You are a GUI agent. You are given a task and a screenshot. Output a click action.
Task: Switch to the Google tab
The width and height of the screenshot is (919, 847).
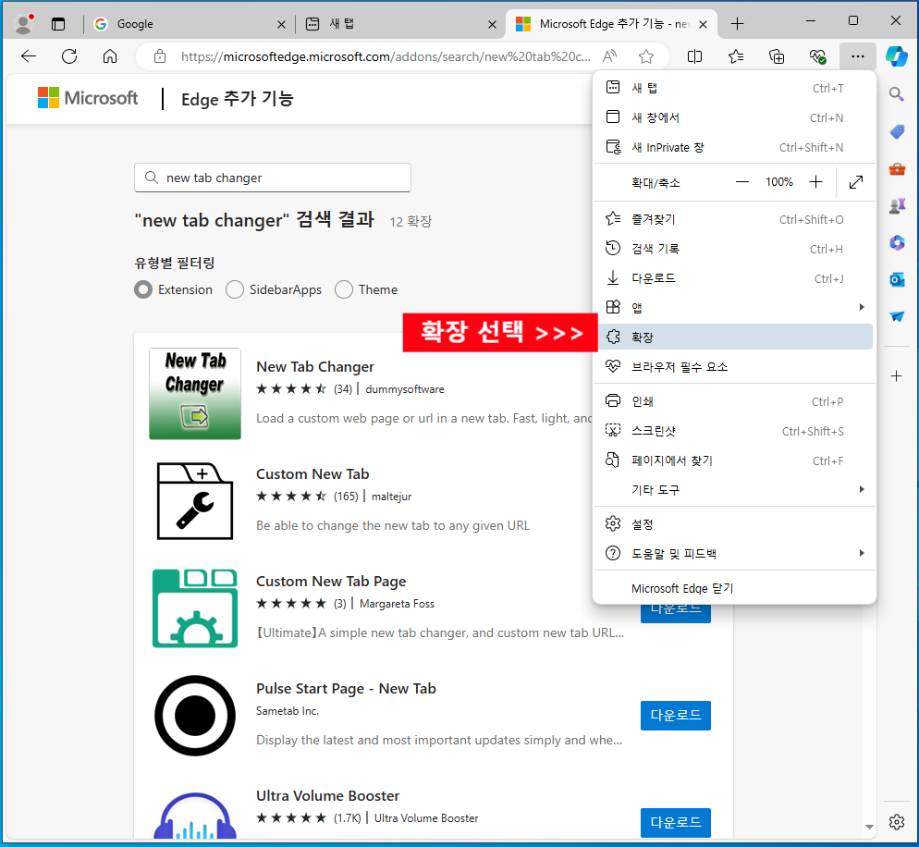[x=190, y=24]
